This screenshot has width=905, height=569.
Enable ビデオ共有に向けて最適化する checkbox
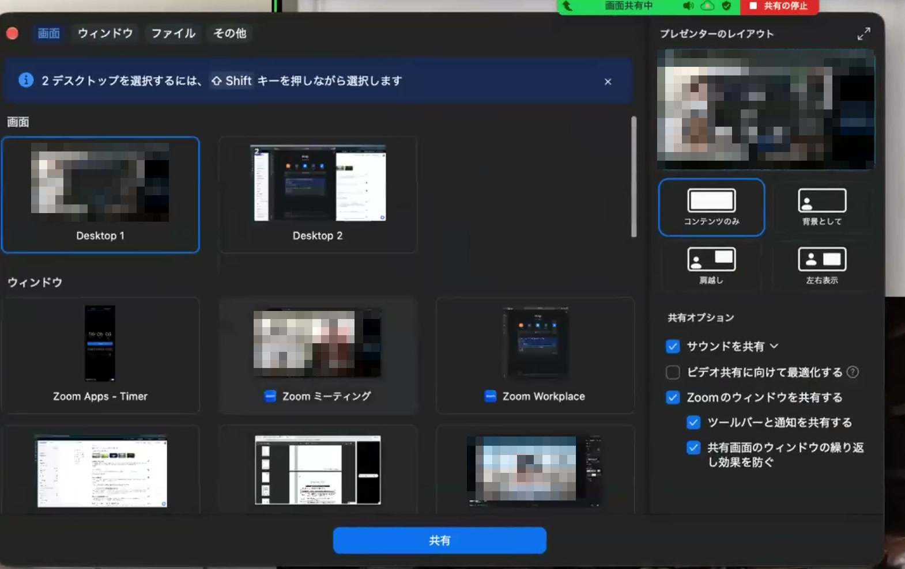[673, 372]
